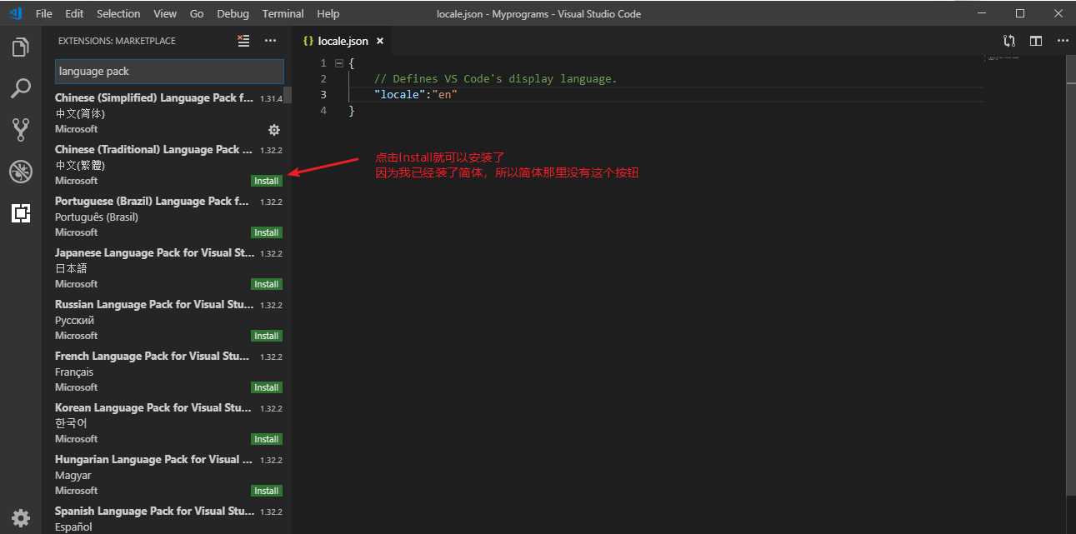The height and width of the screenshot is (534, 1076).
Task: Click gear for Chinese (Simplified) Language Pack
Action: click(274, 130)
